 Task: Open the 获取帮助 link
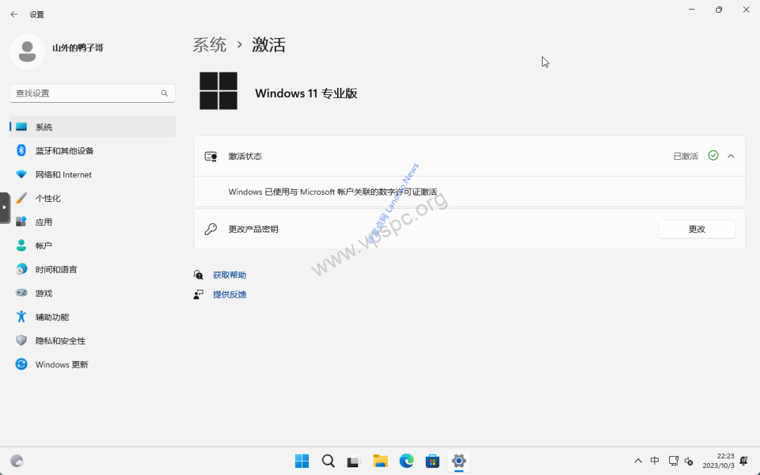coord(229,275)
